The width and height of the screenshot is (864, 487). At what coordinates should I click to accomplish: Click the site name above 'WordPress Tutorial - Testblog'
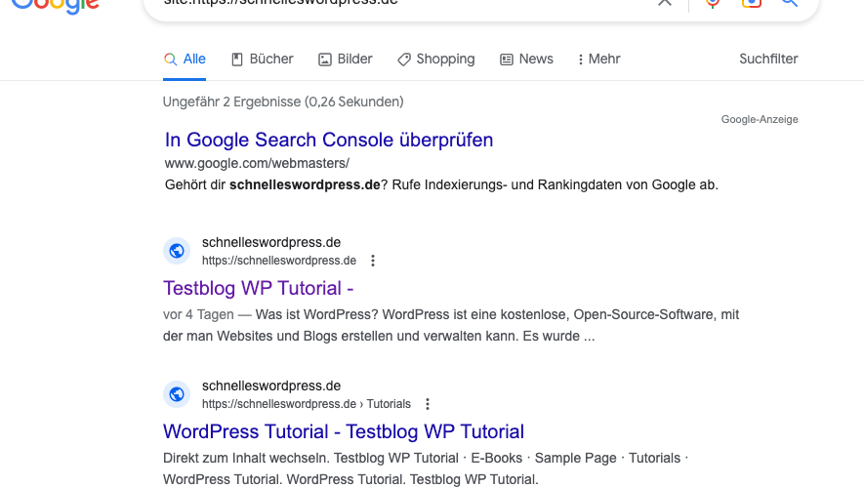(271, 386)
